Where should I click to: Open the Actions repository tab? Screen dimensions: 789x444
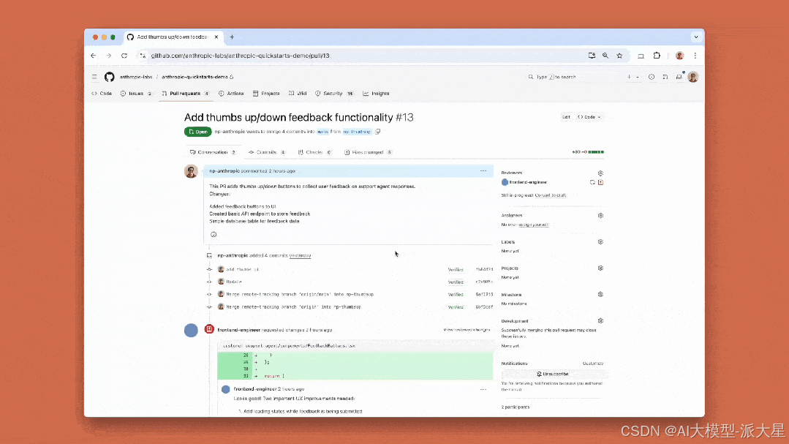click(x=232, y=94)
